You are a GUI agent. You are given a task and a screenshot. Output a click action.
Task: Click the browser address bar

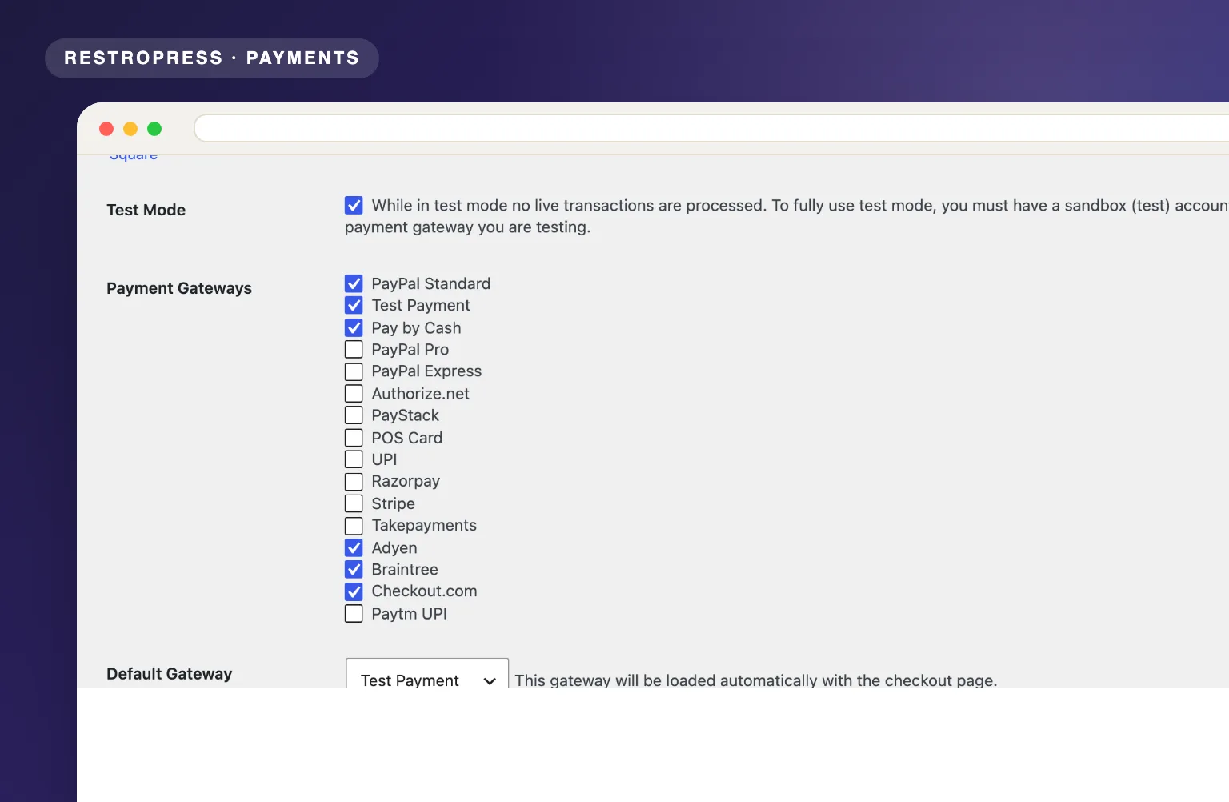[x=711, y=128]
